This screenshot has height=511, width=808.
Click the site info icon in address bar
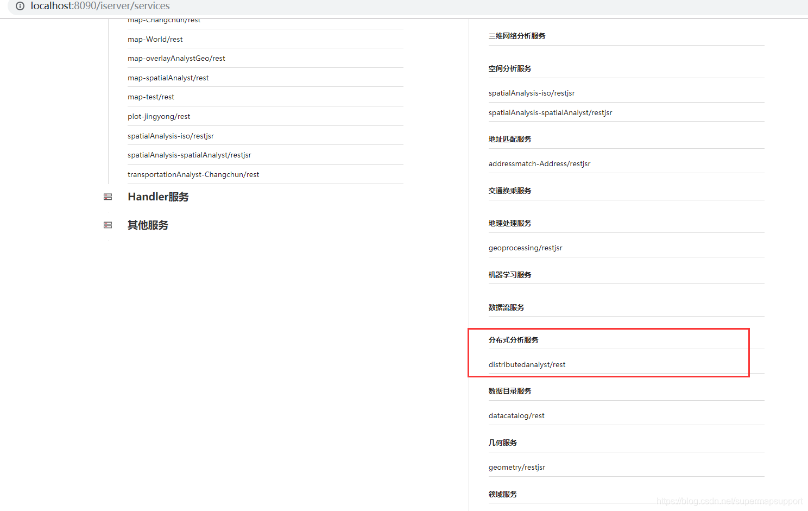20,6
